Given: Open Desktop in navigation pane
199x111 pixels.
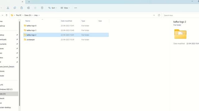Looking at the screenshot, I should click(2, 35).
